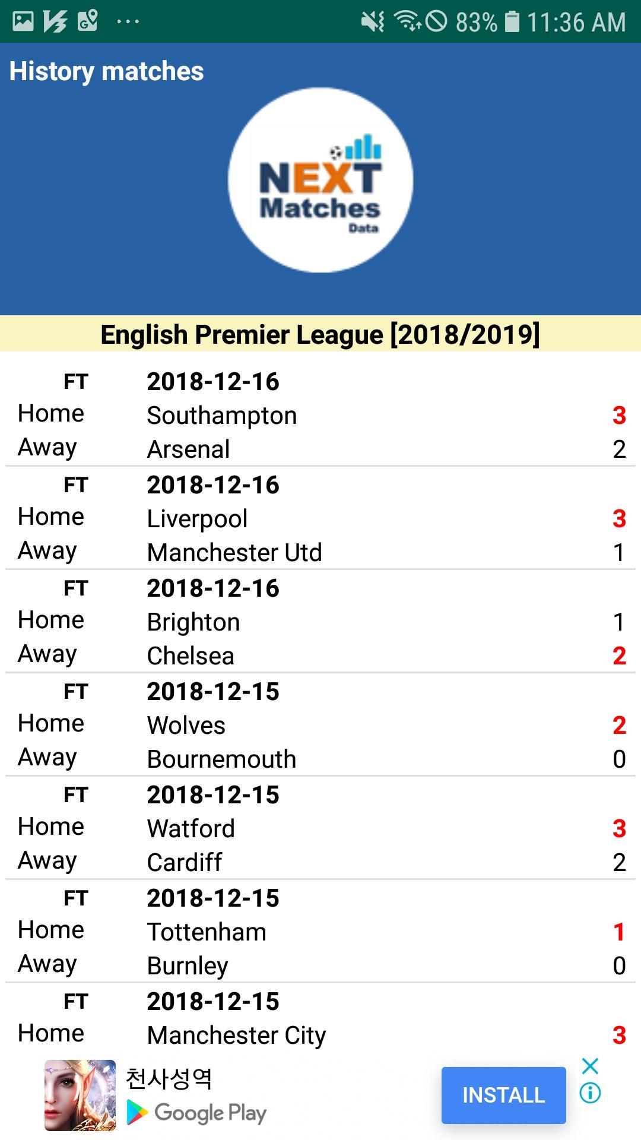The image size is (641, 1140).
Task: Select the Wolves home match entry
Action: 320,726
